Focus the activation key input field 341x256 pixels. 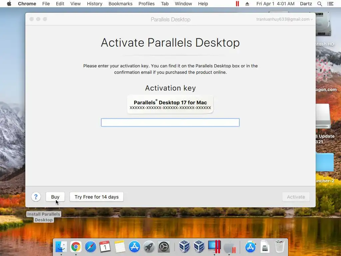170,122
